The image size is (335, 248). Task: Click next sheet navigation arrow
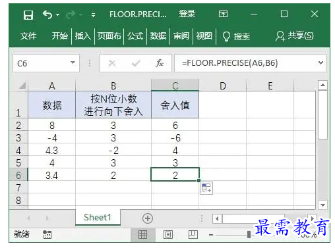pyautogui.click(x=47, y=218)
